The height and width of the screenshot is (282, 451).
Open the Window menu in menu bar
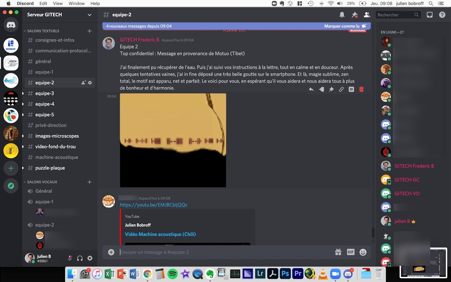pyautogui.click(x=76, y=3)
